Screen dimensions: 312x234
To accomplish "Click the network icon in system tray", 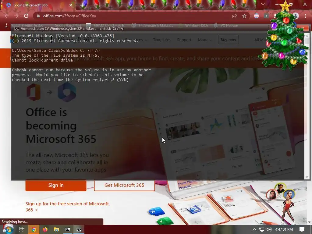I will (x=262, y=229).
